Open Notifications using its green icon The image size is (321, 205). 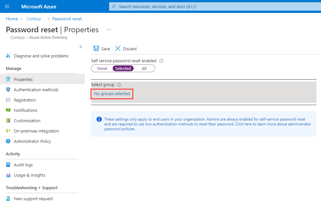[x=8, y=110]
